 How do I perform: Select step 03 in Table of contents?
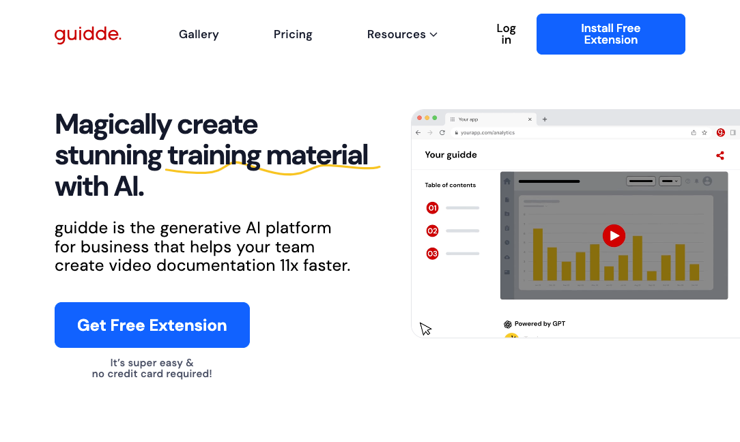click(432, 254)
